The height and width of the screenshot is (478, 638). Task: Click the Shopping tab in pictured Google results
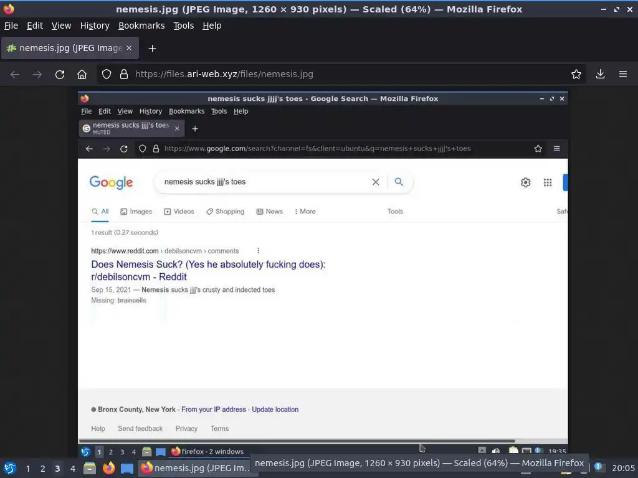[x=225, y=212]
